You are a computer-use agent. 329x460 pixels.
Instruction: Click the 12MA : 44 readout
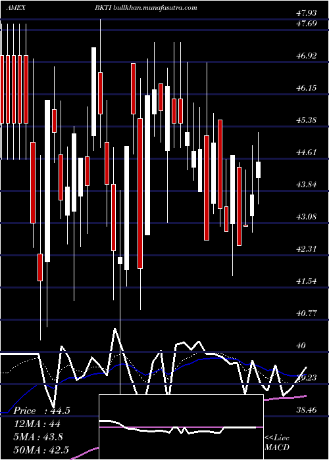point(37,424)
